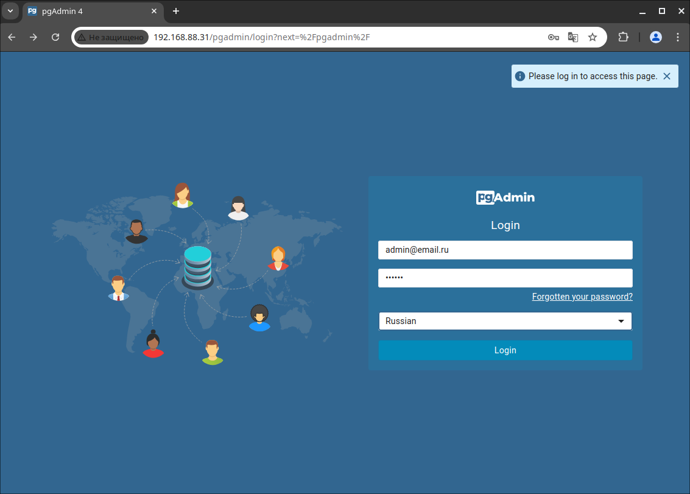This screenshot has height=494, width=690.
Task: Open the saved passwords key icon
Action: 553,37
